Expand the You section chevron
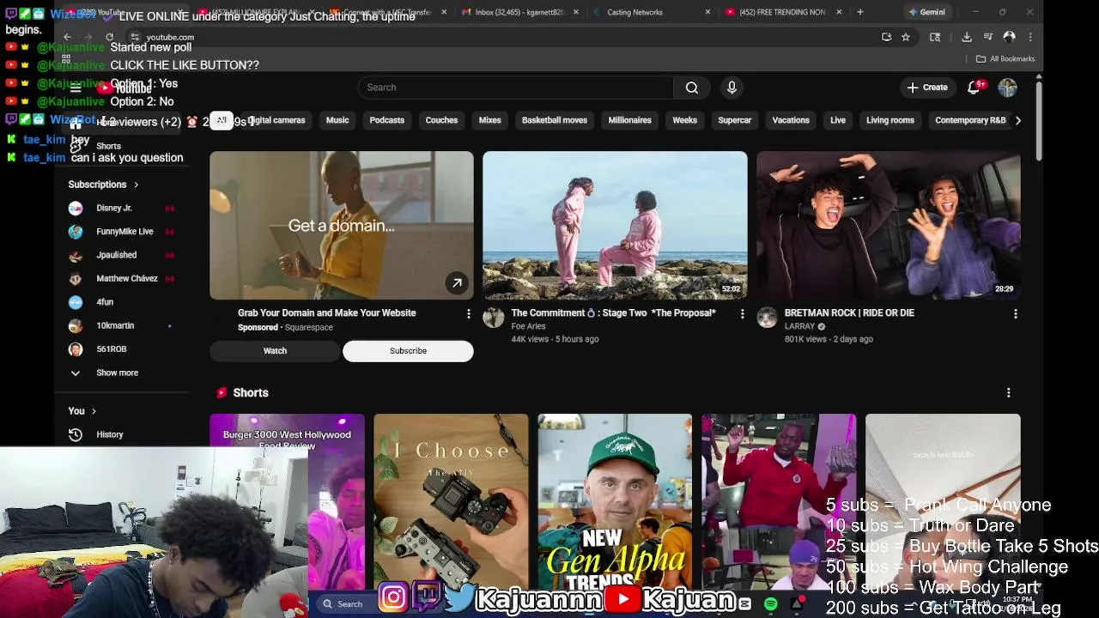This screenshot has width=1099, height=618. point(94,411)
